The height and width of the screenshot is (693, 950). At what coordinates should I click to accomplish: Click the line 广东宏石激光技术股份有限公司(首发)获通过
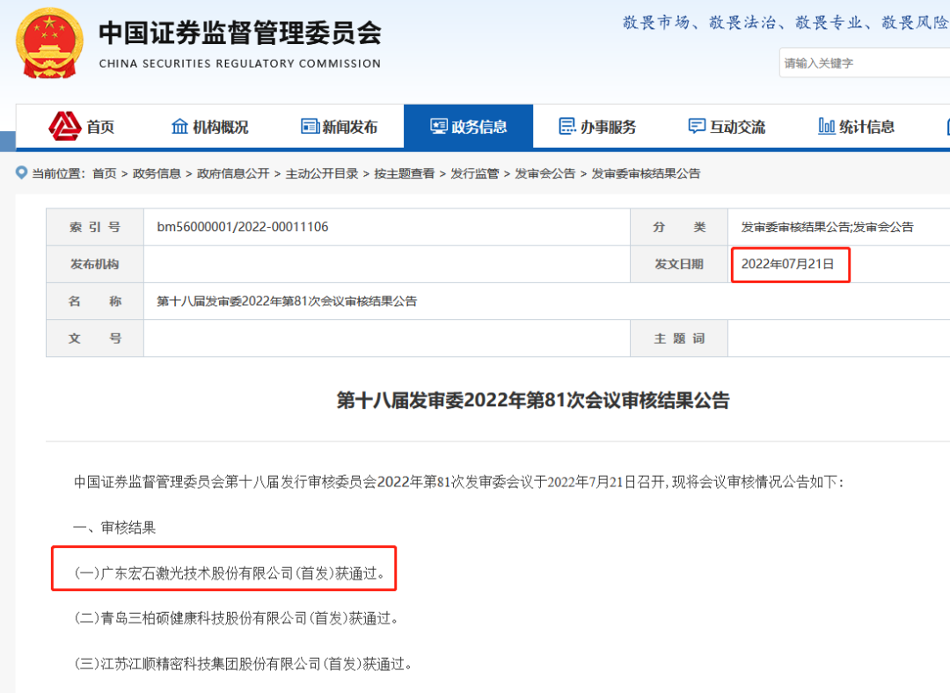pyautogui.click(x=230, y=573)
